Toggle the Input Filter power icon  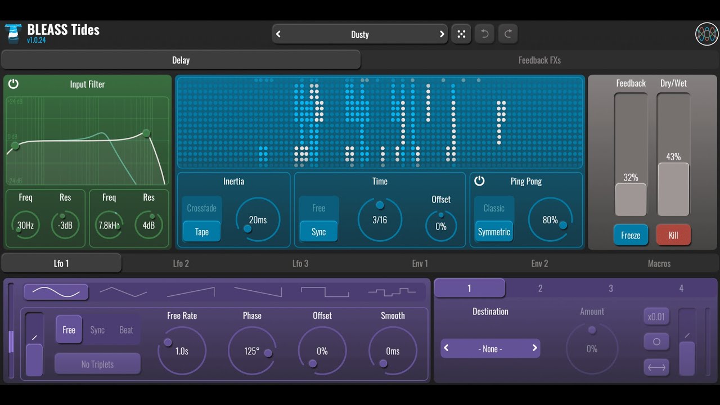point(13,84)
